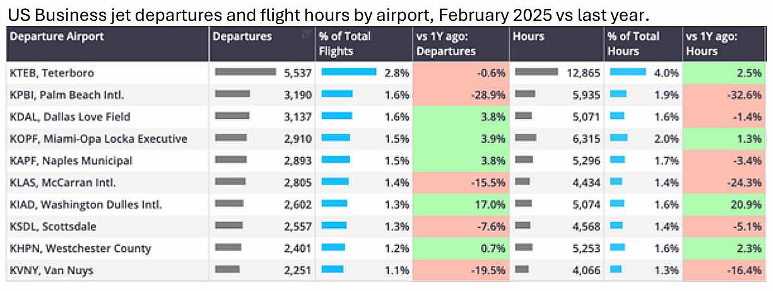This screenshot has width=773, height=291.
Task: Select the KTEB, Teterboro row label
Action: coord(52,73)
